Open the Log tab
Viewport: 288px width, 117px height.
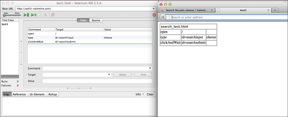6,94
